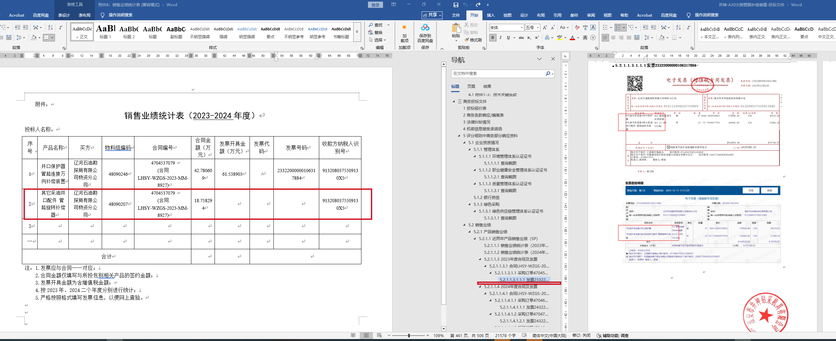Apply the 标题 1 style in the left window
The height and width of the screenshot is (341, 836).
[x=105, y=32]
